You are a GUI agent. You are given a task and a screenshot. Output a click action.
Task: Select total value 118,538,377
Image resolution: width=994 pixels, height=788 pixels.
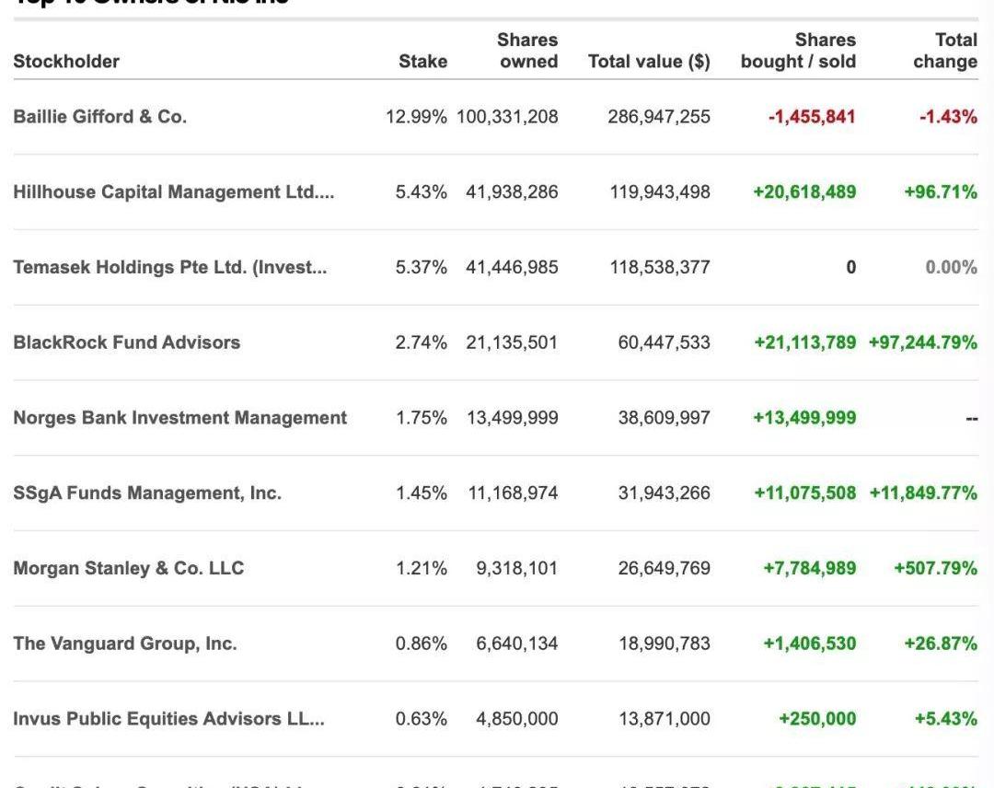[660, 267]
